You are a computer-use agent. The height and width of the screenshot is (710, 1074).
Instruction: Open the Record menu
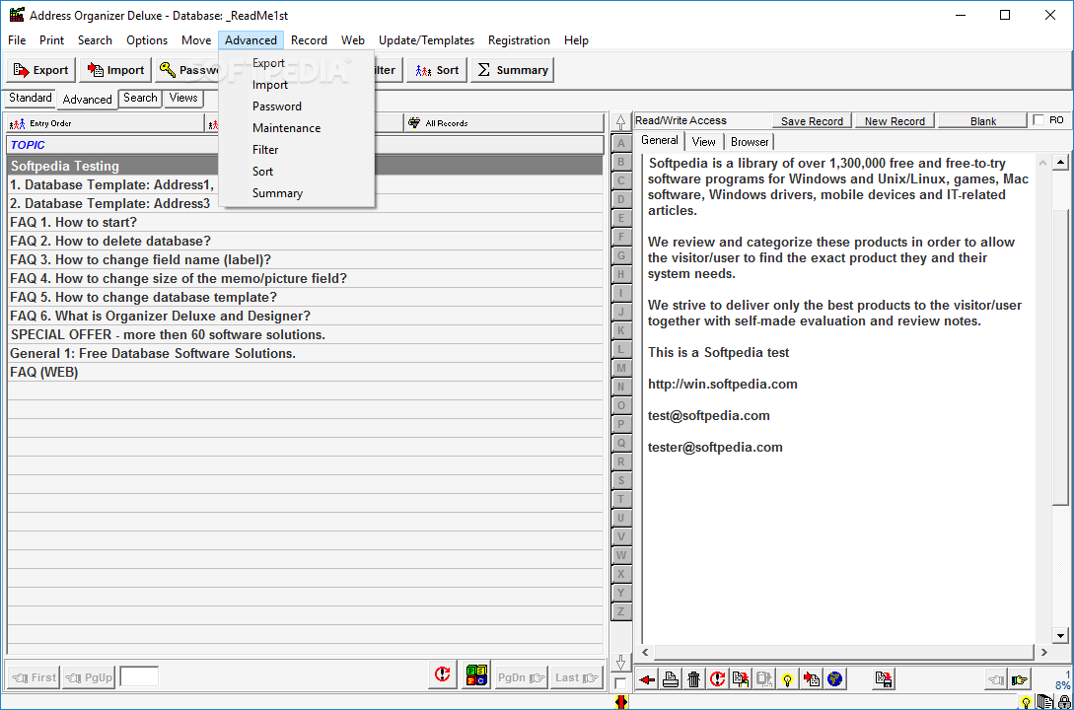pos(309,40)
